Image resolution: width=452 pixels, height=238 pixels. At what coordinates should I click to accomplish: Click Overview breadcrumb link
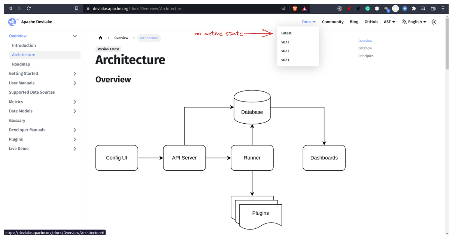point(121,38)
